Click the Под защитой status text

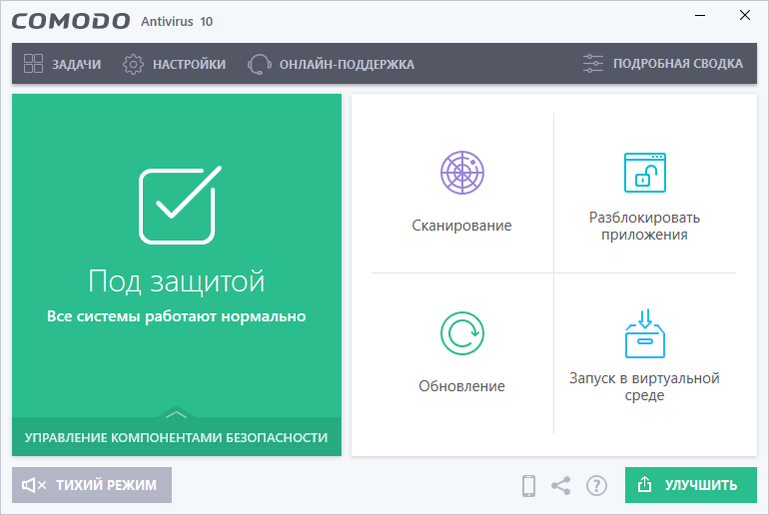177,281
